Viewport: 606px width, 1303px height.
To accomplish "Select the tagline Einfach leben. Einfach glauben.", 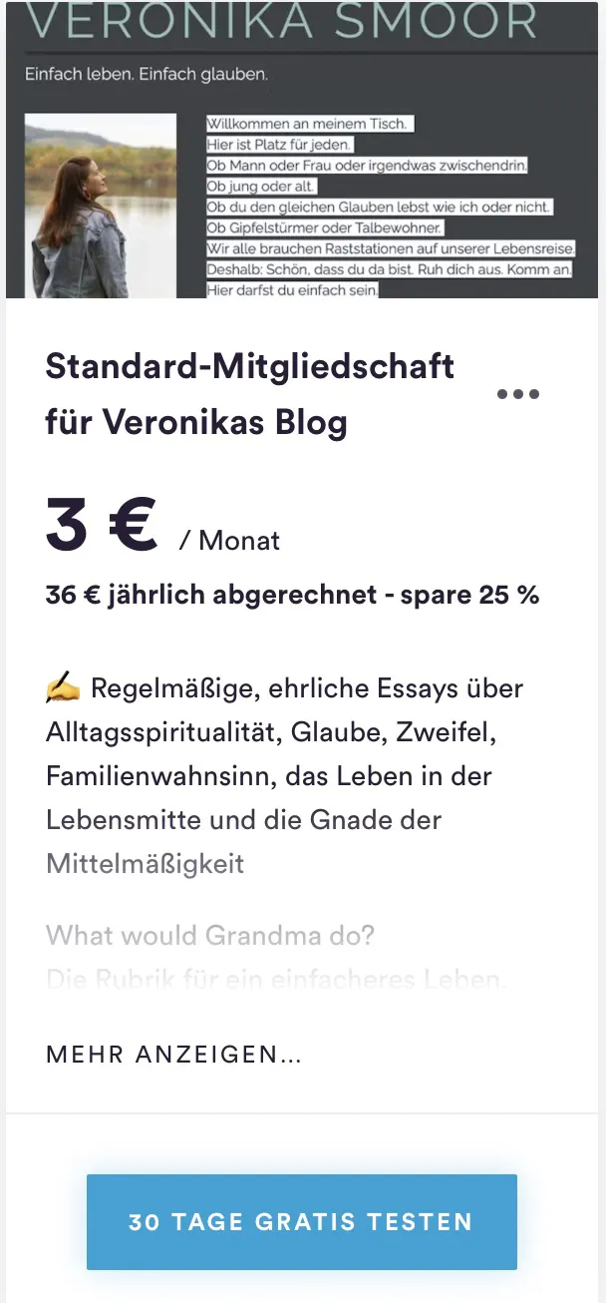I will (147, 75).
